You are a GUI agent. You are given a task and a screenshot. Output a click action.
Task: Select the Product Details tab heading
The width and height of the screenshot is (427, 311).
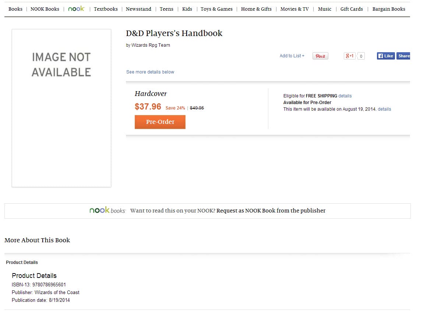click(x=22, y=262)
